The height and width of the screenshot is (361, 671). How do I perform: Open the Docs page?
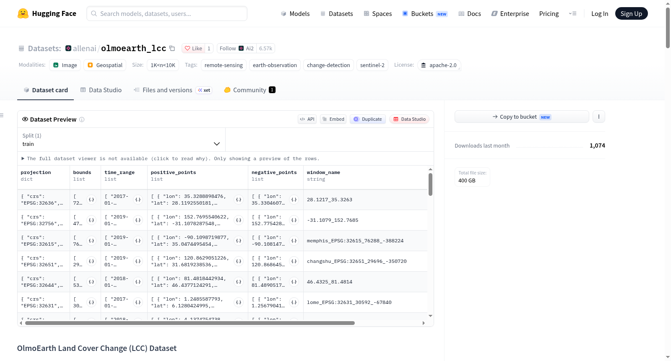point(470,13)
